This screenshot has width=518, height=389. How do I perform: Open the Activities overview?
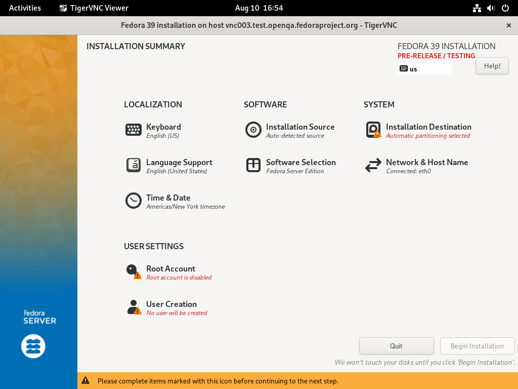[x=25, y=8]
